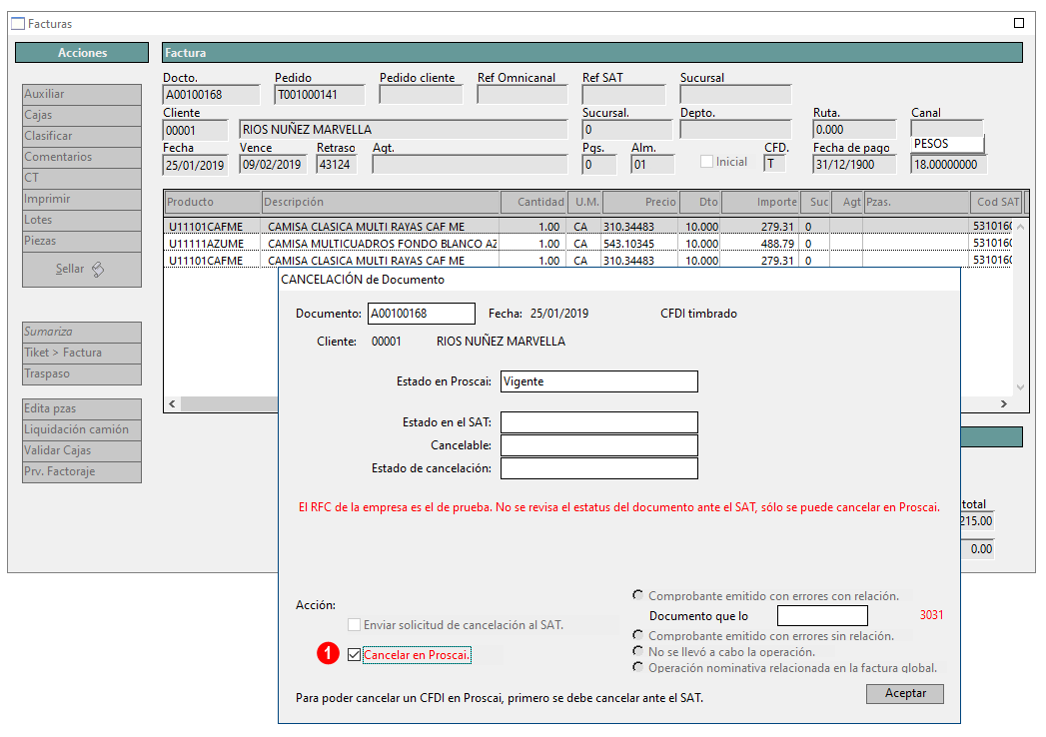The image size is (1046, 737).
Task: Click the Imprimir action button
Action: click(81, 199)
